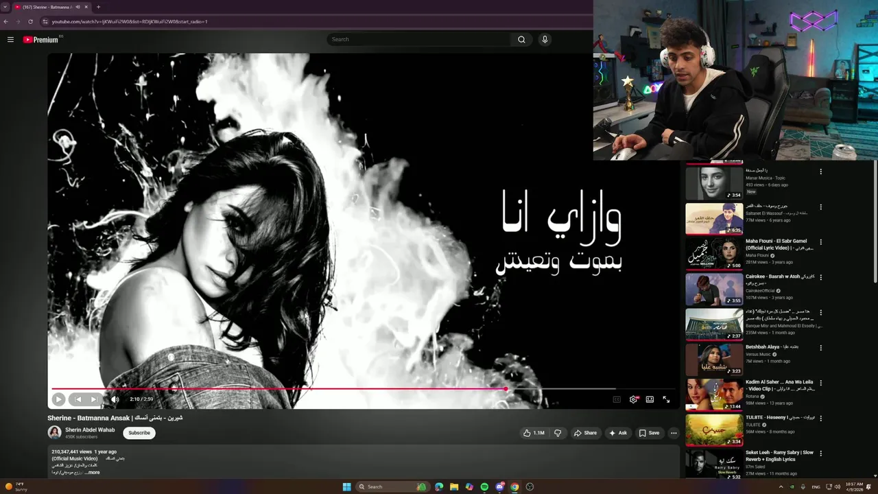The image size is (878, 494).
Task: Open options for Betshbah Alaya video
Action: coord(820,348)
